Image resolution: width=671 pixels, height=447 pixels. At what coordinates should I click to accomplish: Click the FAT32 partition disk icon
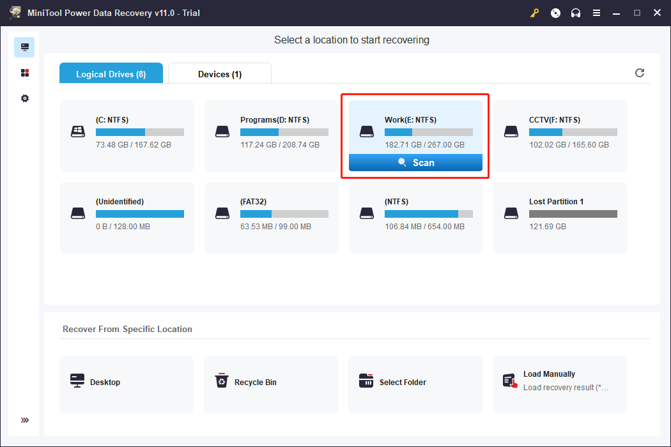click(222, 213)
